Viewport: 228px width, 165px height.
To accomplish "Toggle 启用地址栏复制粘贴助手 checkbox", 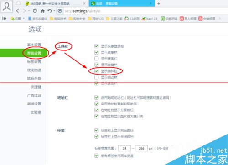I will point(97,104).
